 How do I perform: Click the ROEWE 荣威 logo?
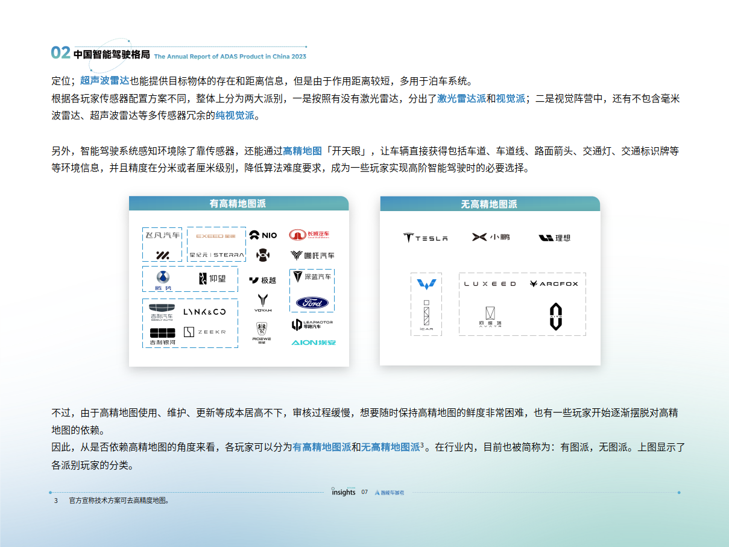pyautogui.click(x=262, y=332)
